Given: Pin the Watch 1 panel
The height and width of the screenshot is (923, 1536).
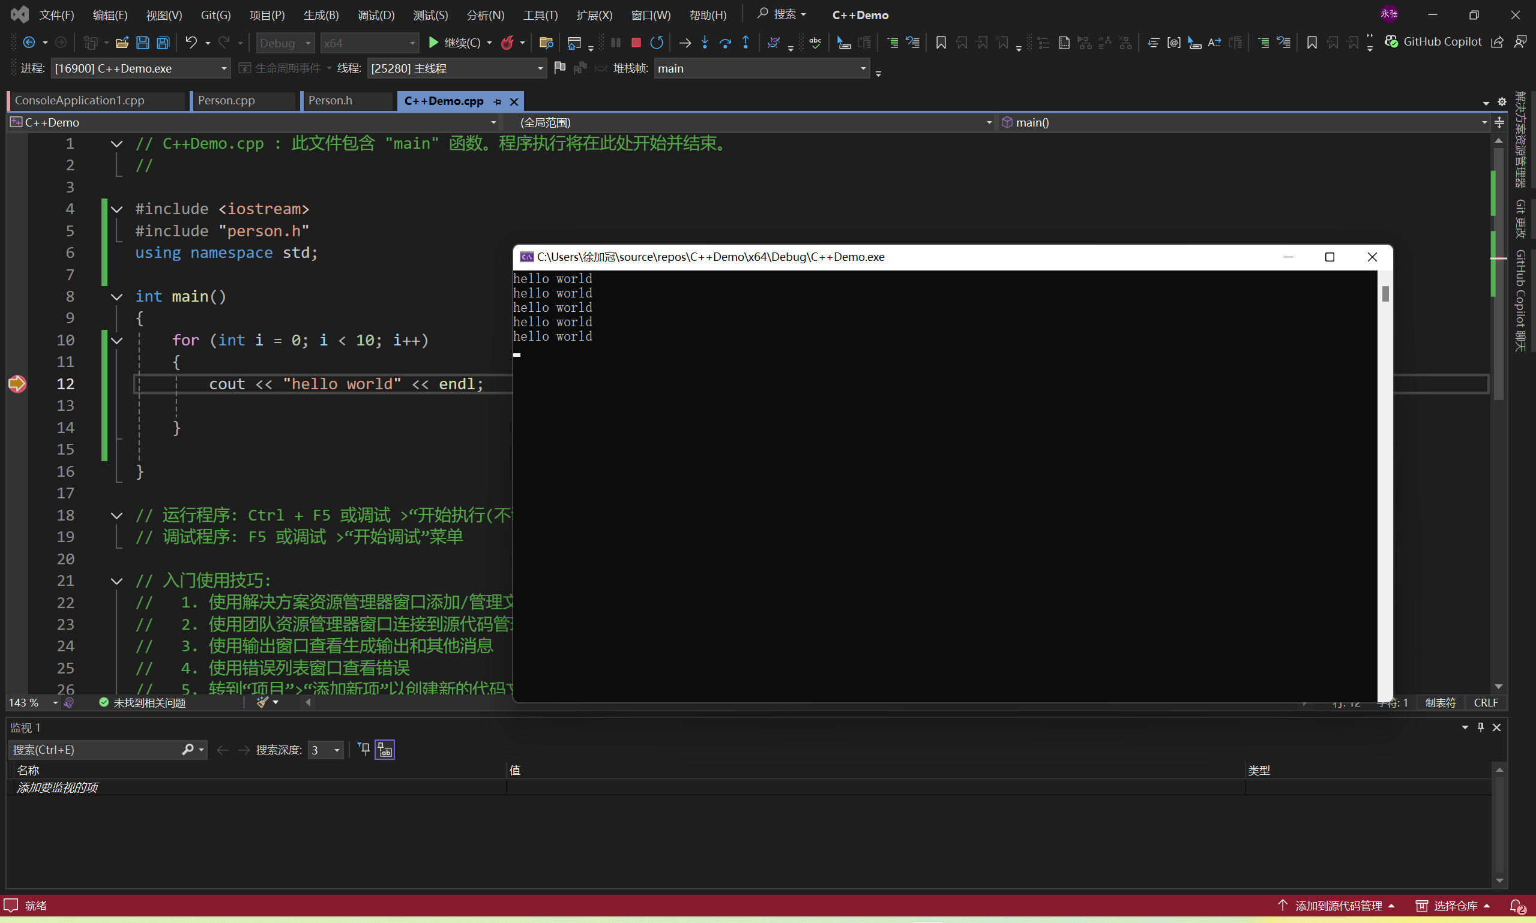Looking at the screenshot, I should coord(1481,727).
